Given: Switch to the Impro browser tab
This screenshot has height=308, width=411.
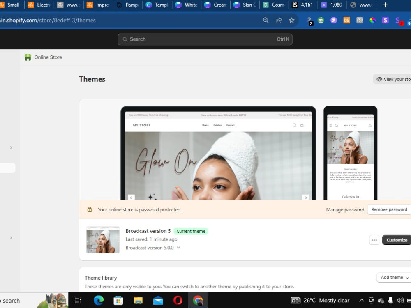Looking at the screenshot, I should (98, 5).
